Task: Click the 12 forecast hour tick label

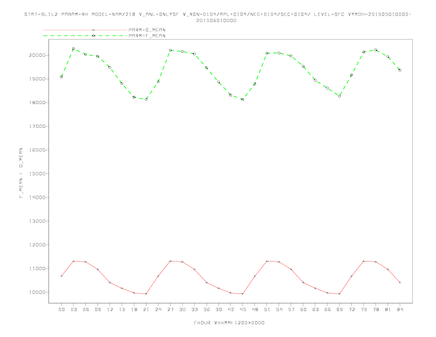Action: coord(110,309)
